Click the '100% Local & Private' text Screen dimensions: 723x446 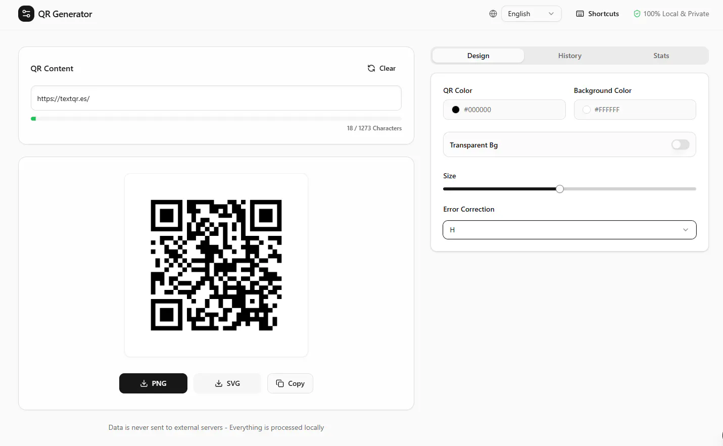point(676,14)
